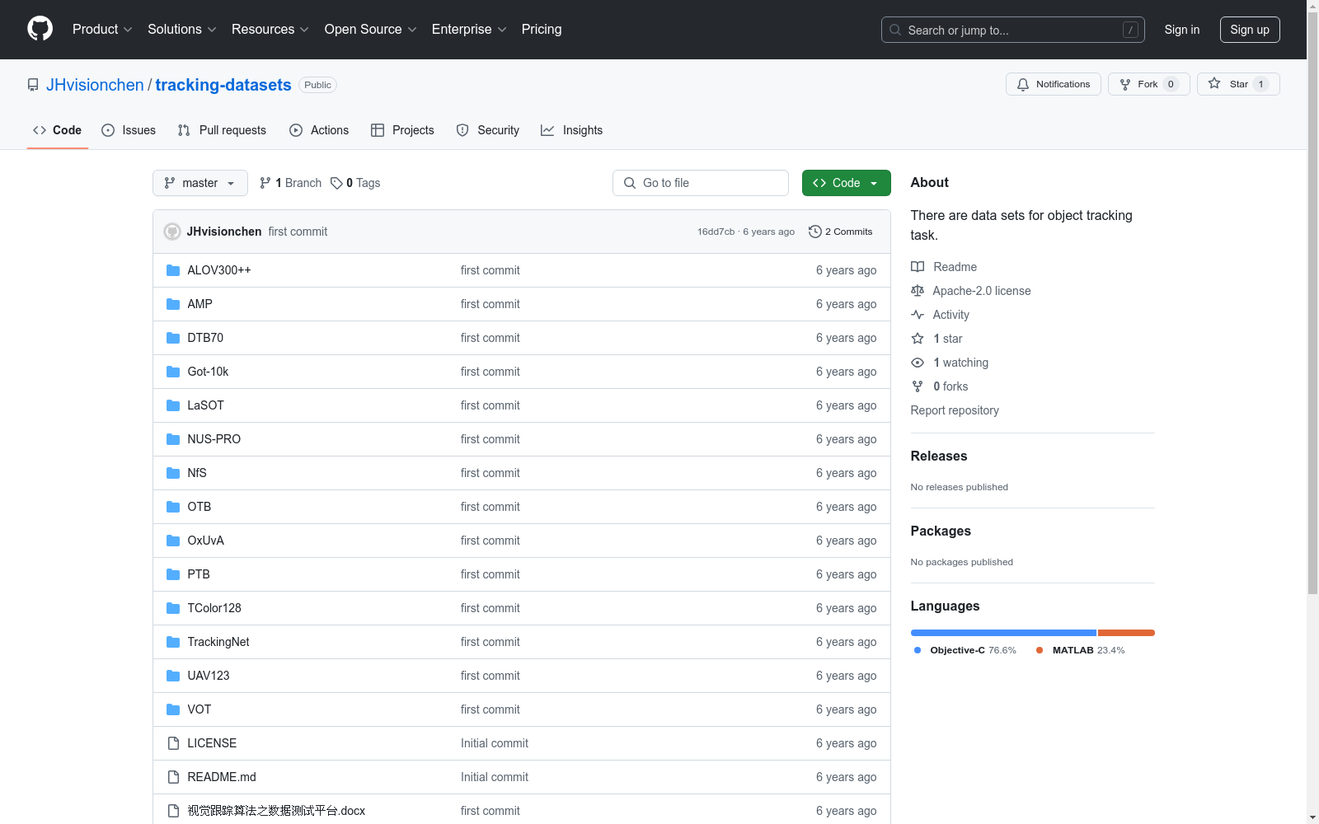Open the green Code dropdown button
This screenshot has height=824, width=1319.
(x=846, y=183)
